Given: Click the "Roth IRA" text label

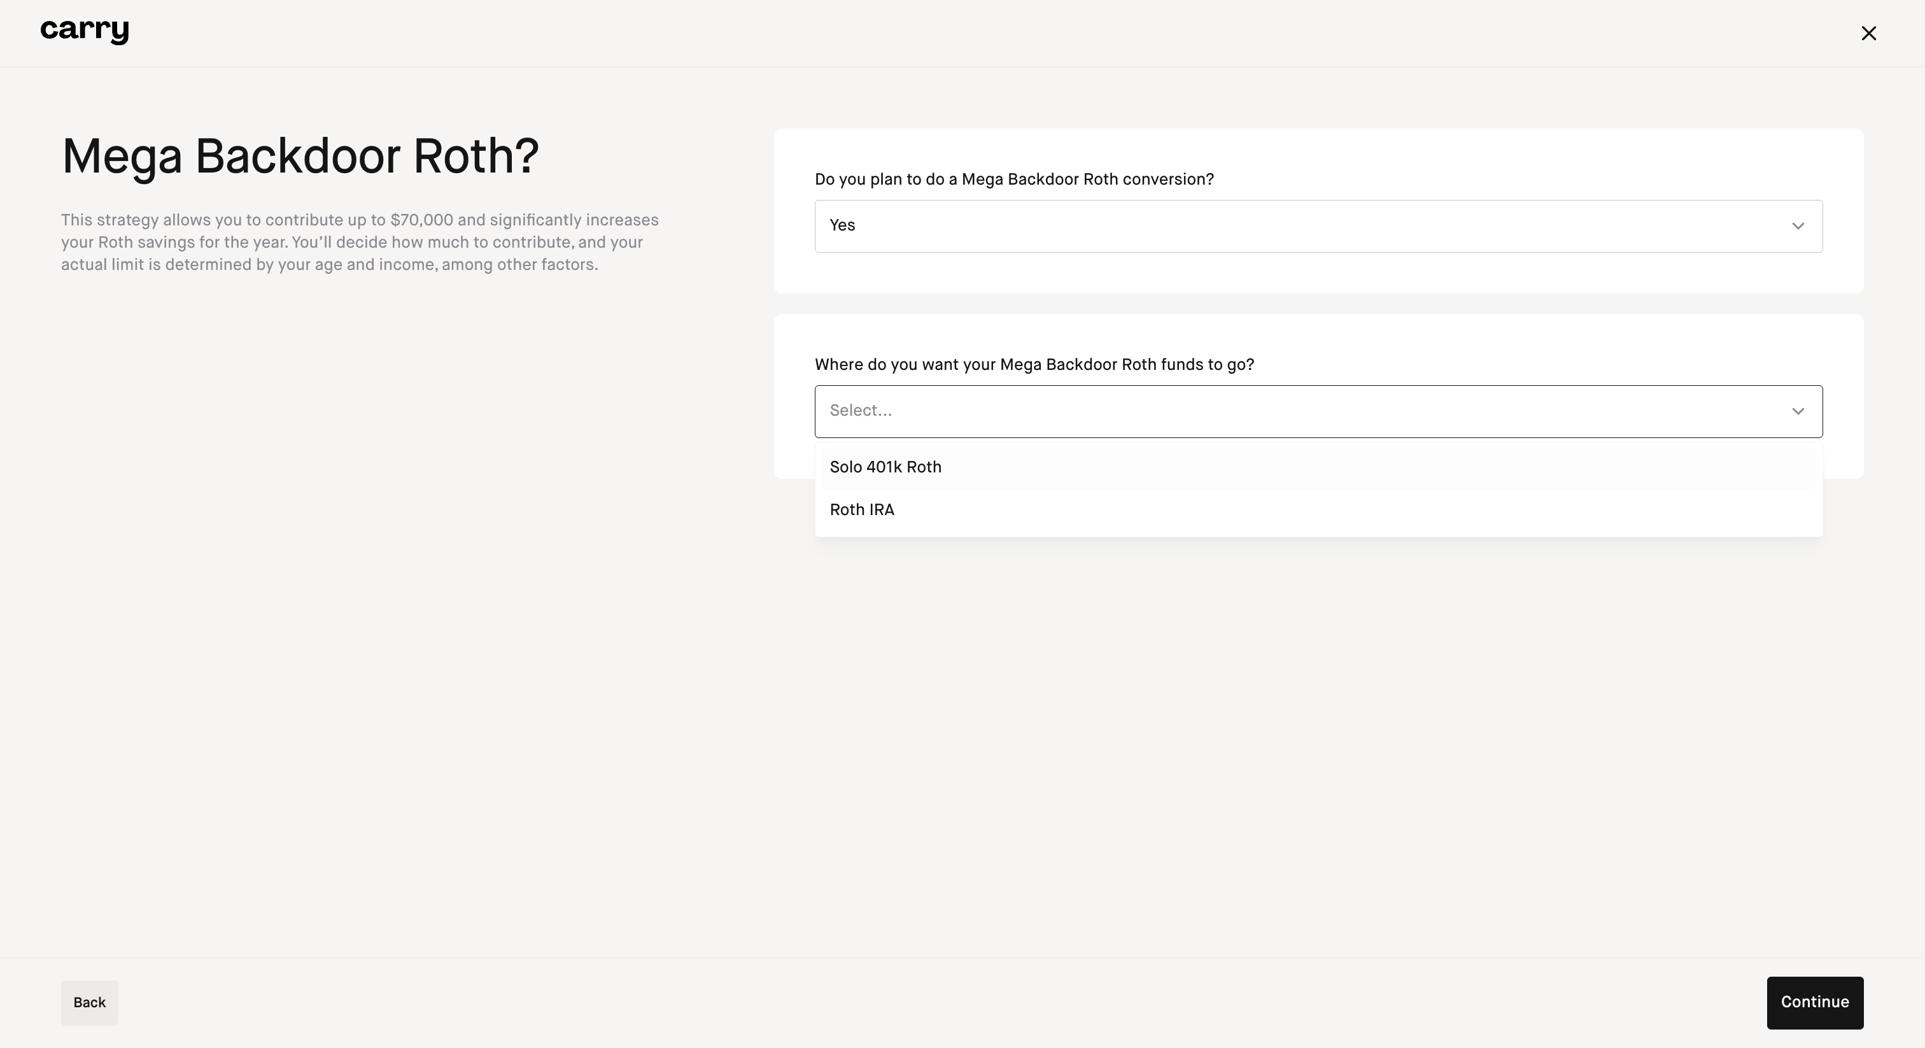Looking at the screenshot, I should 862,511.
